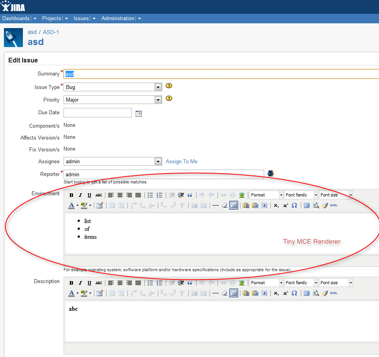Click Assign To Me link

click(x=182, y=161)
